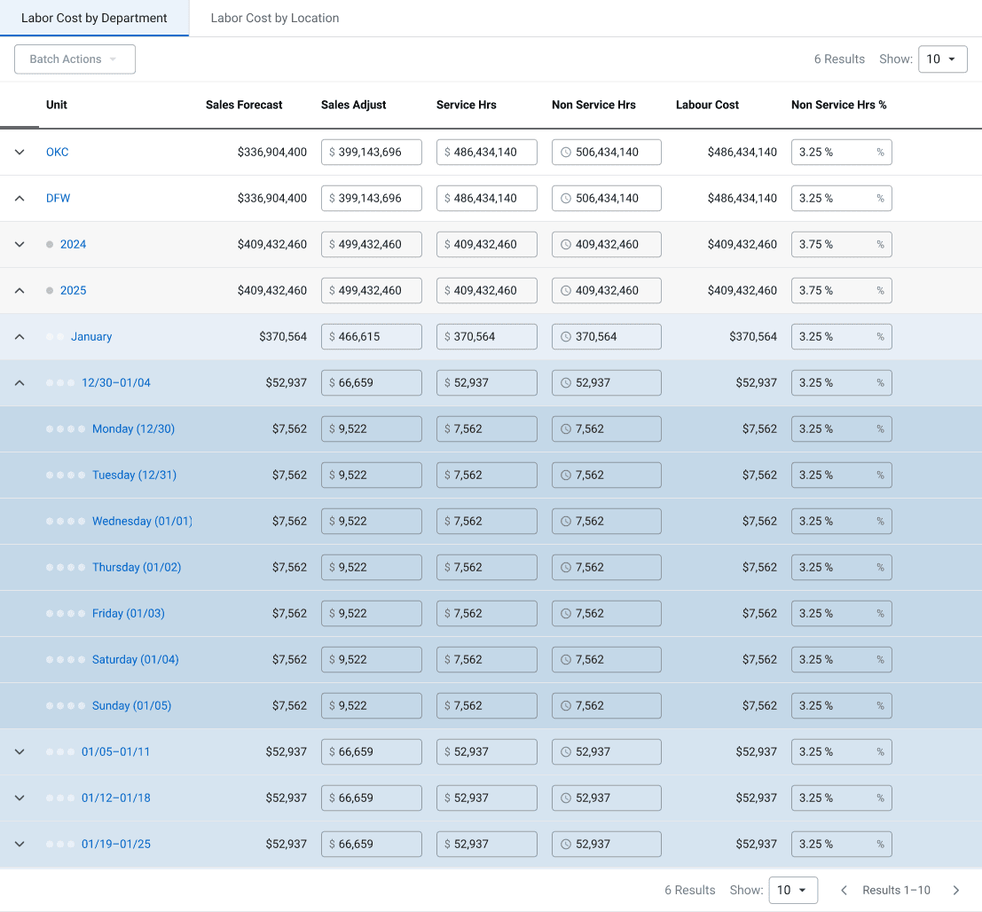Image resolution: width=982 pixels, height=912 pixels.
Task: Switch to Labor Cost by Location tab
Action: click(274, 18)
